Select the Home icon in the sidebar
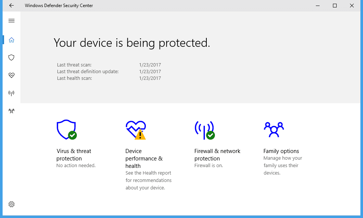Image resolution: width=363 pixels, height=218 pixels. [11, 40]
